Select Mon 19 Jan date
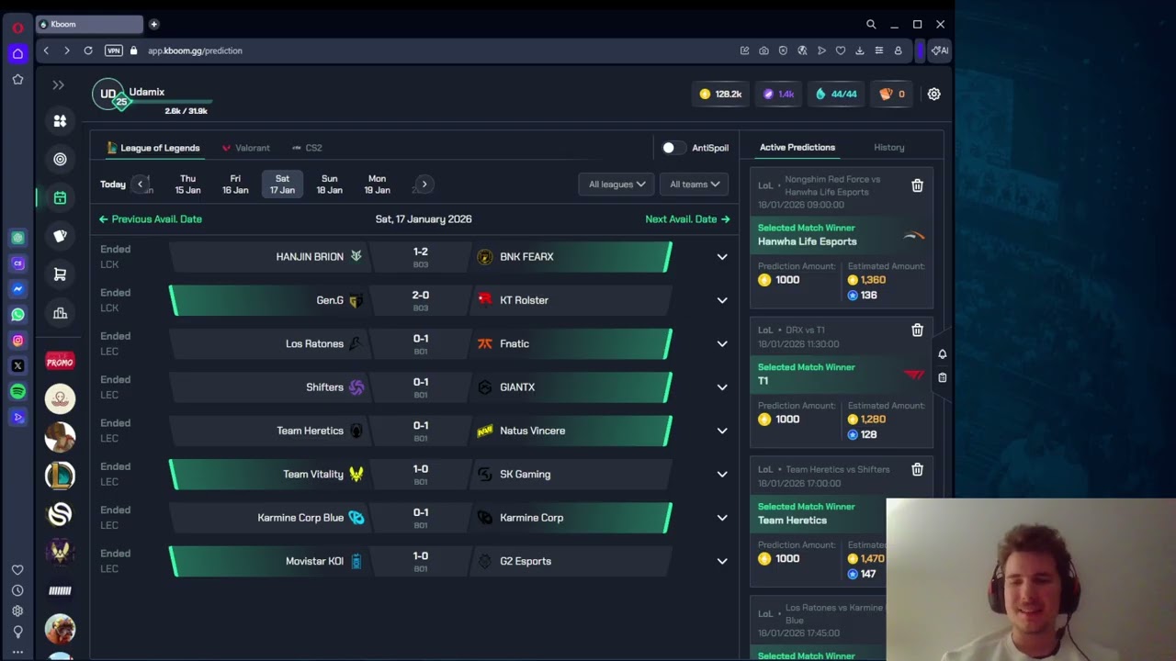1176x661 pixels. (377, 185)
